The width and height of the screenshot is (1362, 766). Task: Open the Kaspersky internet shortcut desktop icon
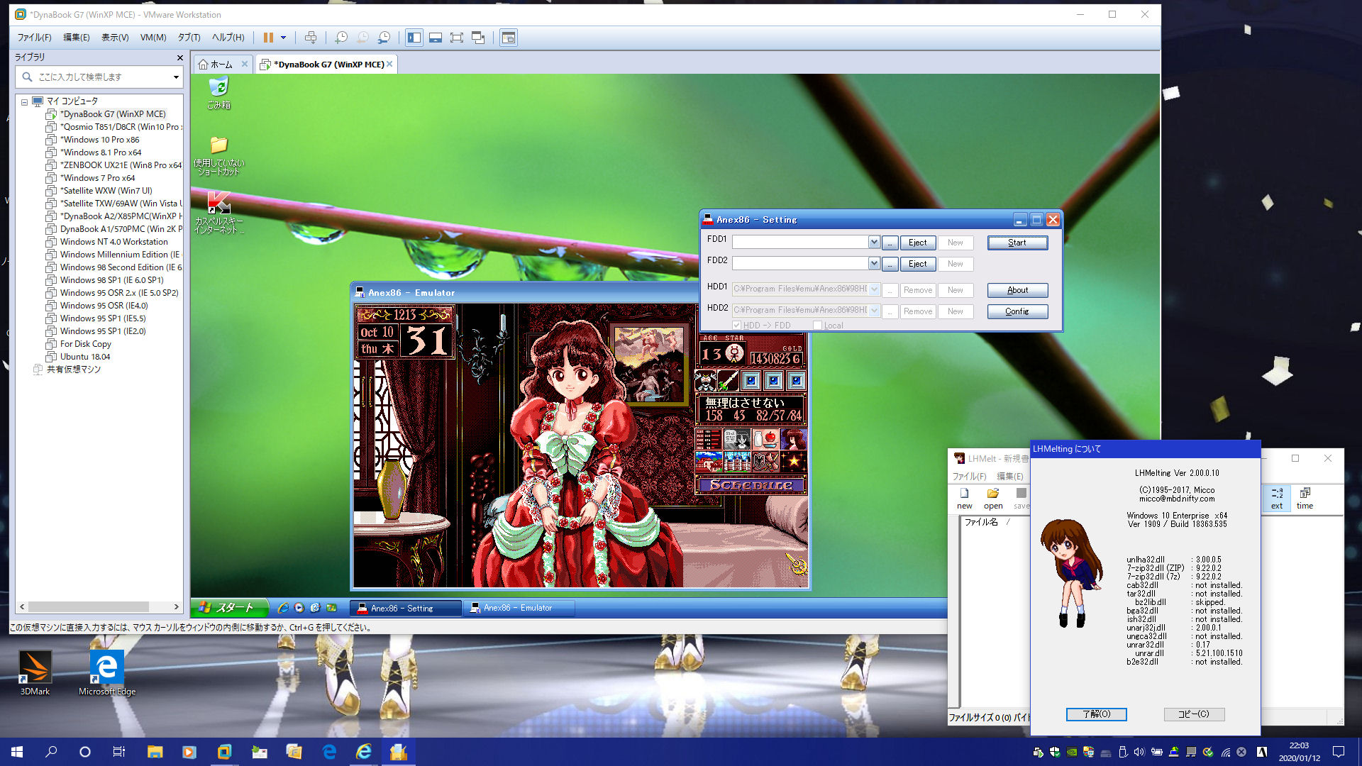click(218, 212)
